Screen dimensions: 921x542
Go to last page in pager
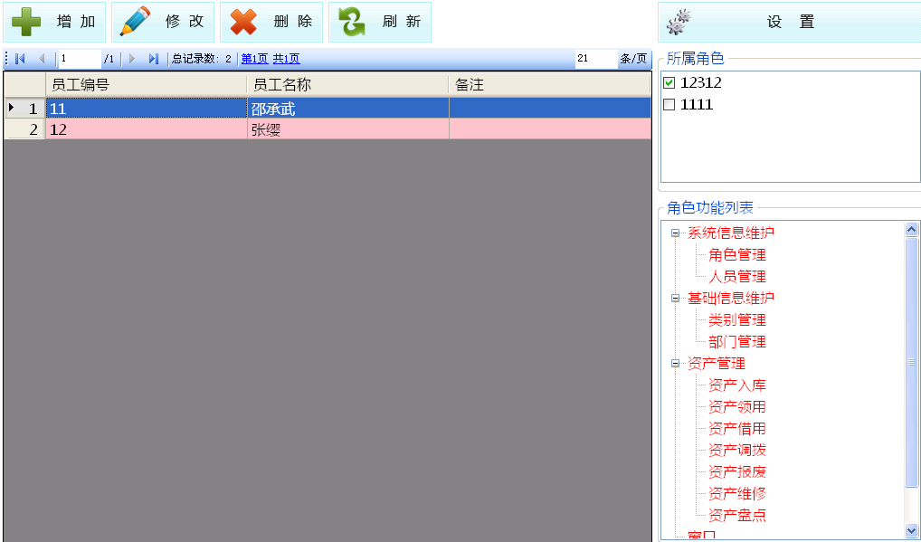(153, 59)
